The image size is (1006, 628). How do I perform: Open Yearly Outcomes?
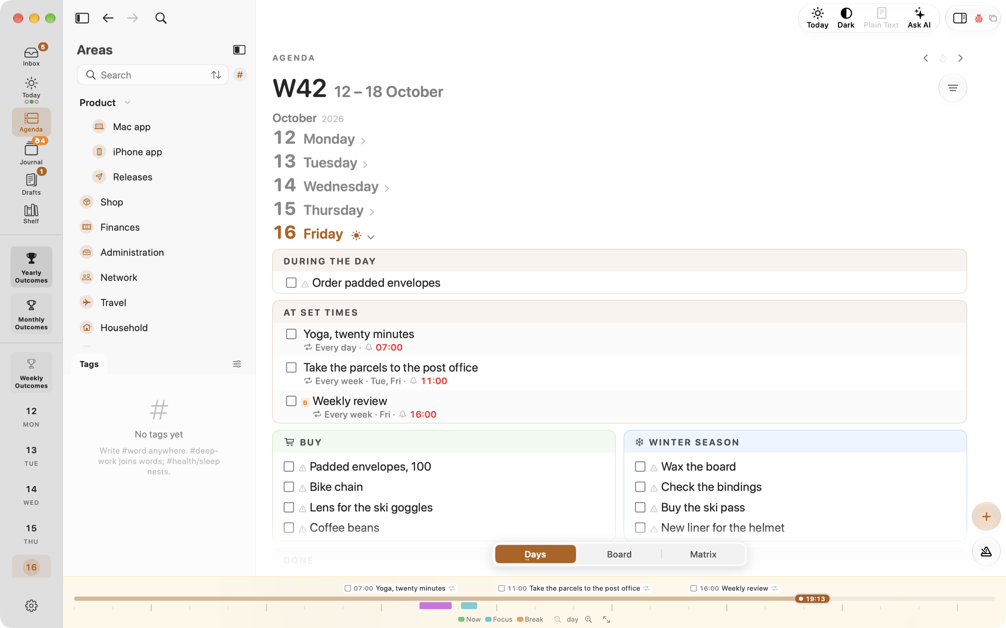31,267
